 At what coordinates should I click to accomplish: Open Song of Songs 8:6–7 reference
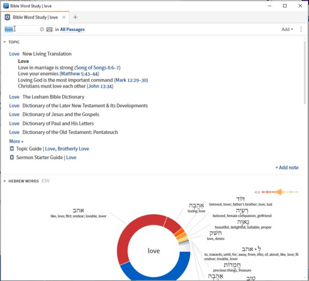coord(98,67)
